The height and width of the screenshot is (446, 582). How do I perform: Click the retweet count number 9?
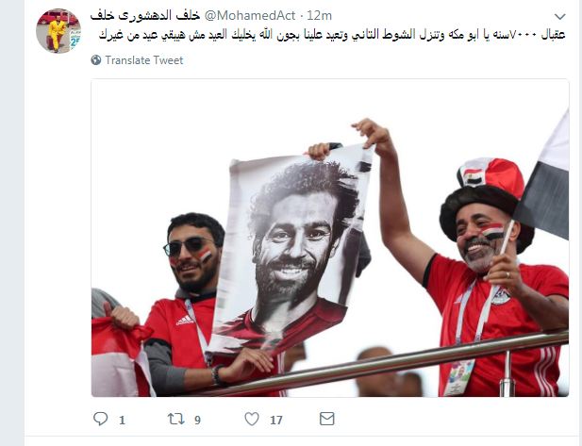pyautogui.click(x=197, y=420)
